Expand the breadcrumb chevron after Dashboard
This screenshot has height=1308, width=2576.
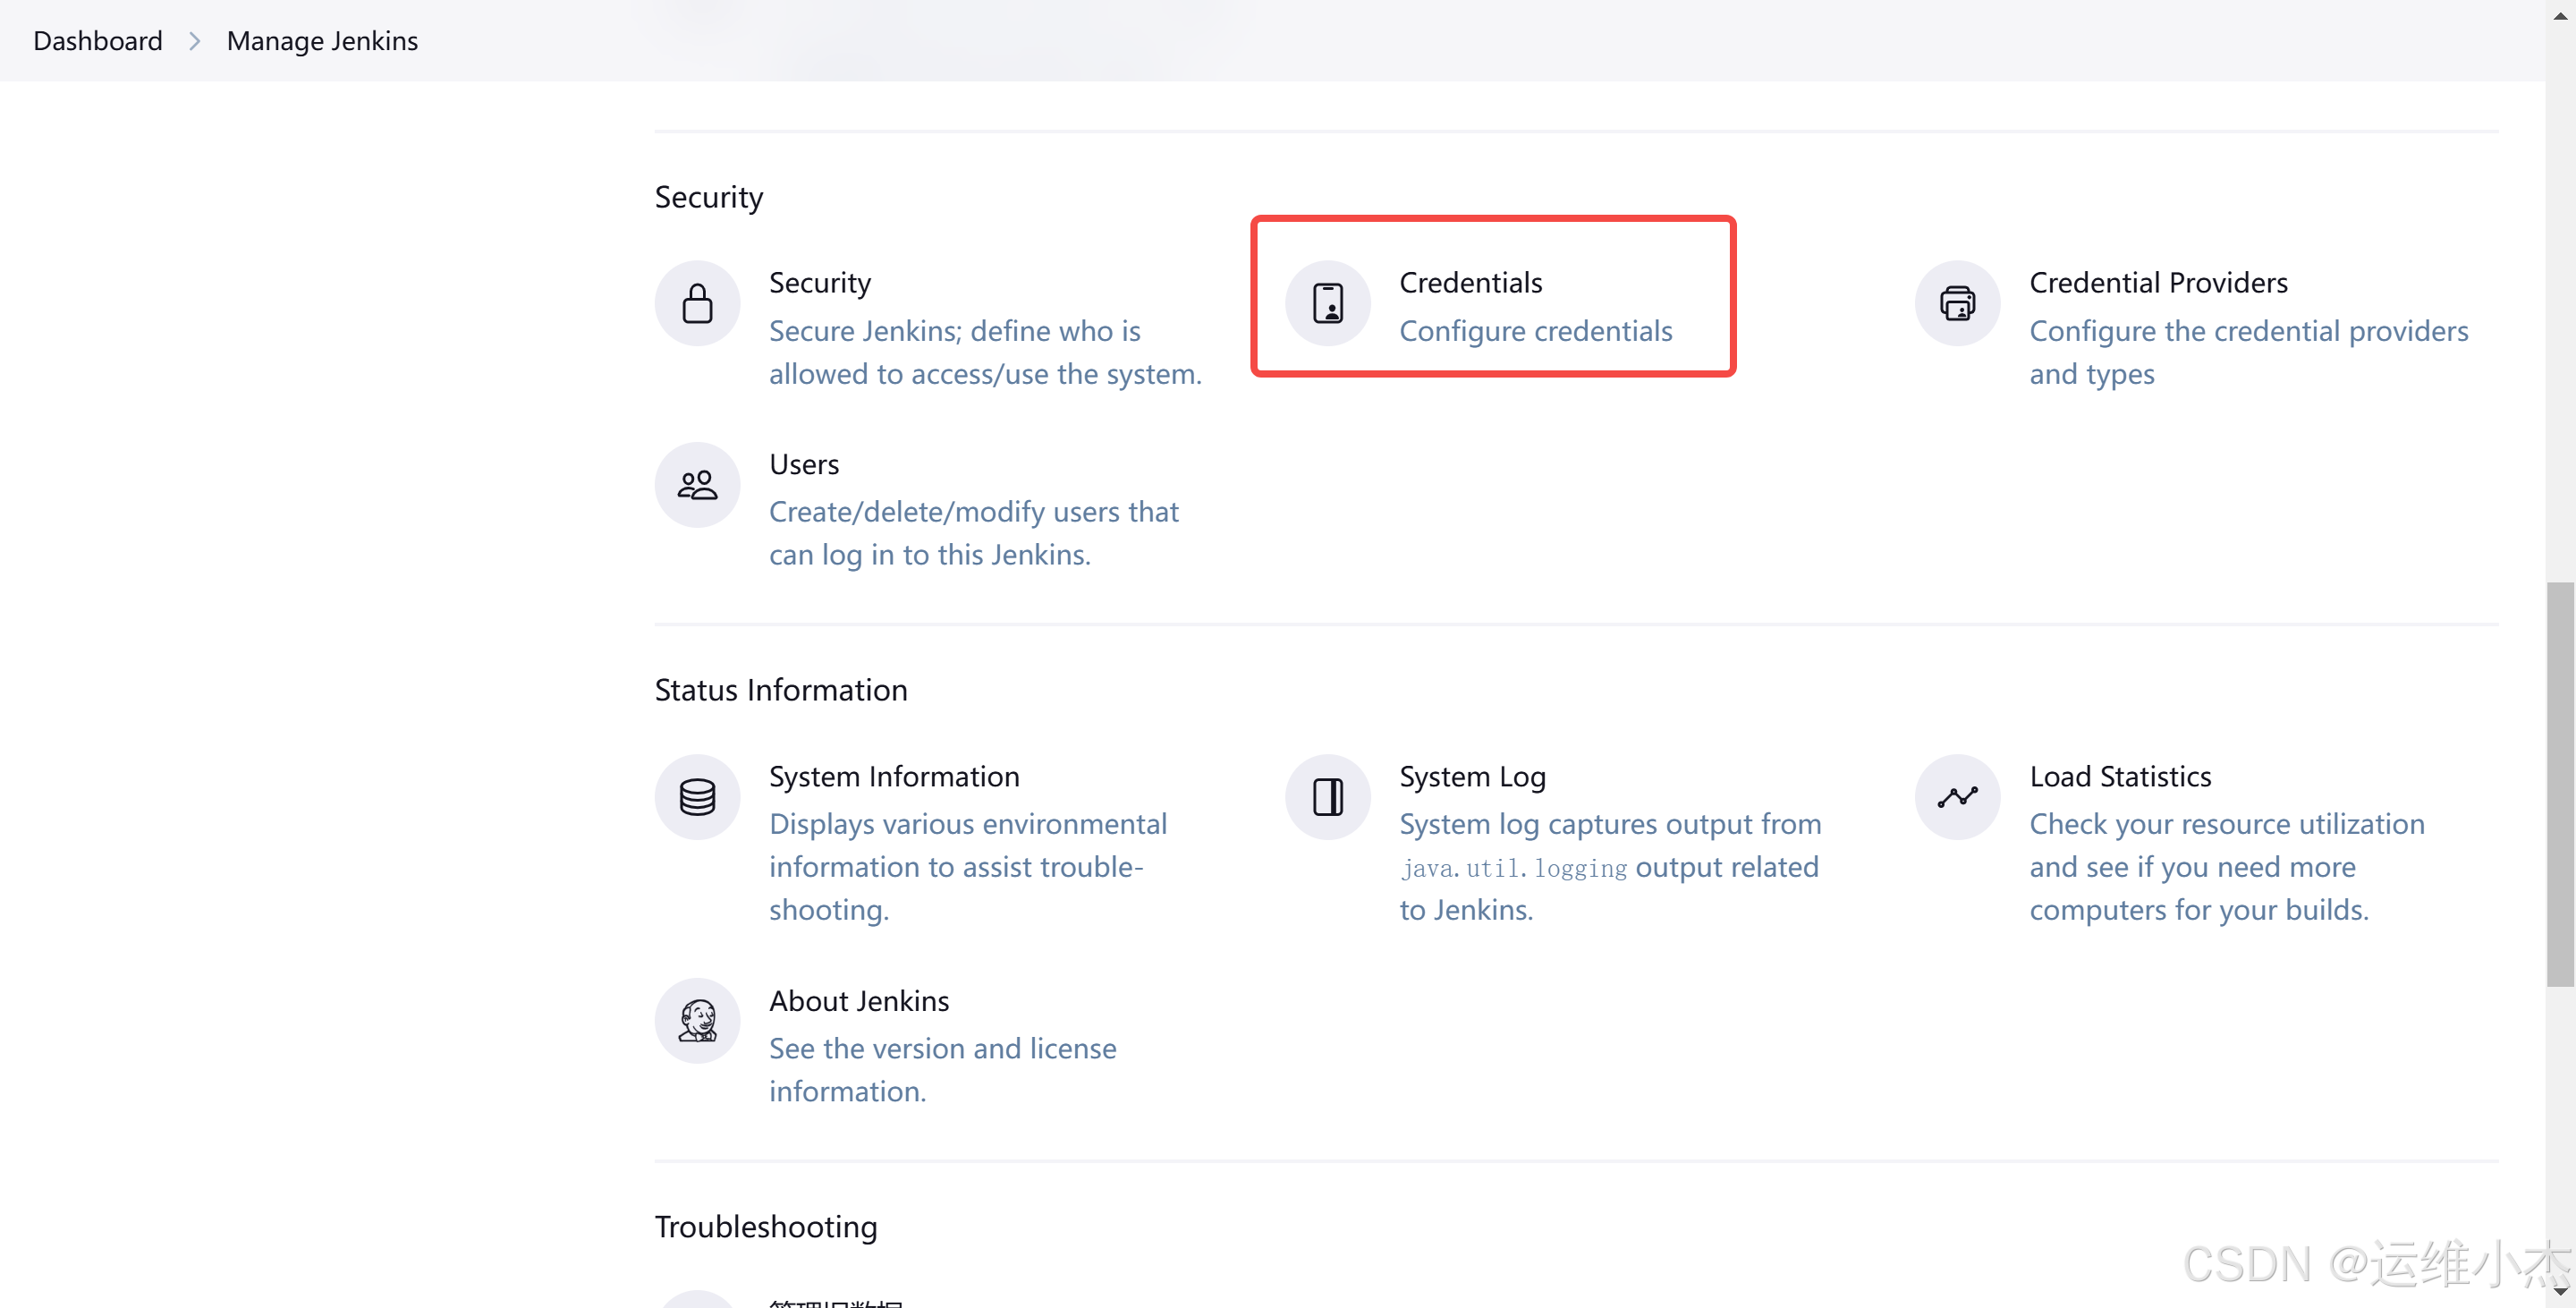tap(194, 41)
